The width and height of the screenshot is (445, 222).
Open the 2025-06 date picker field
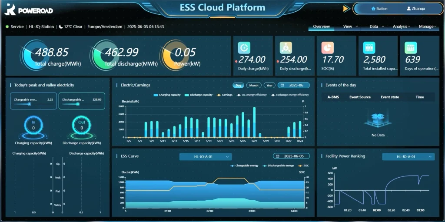(294, 85)
